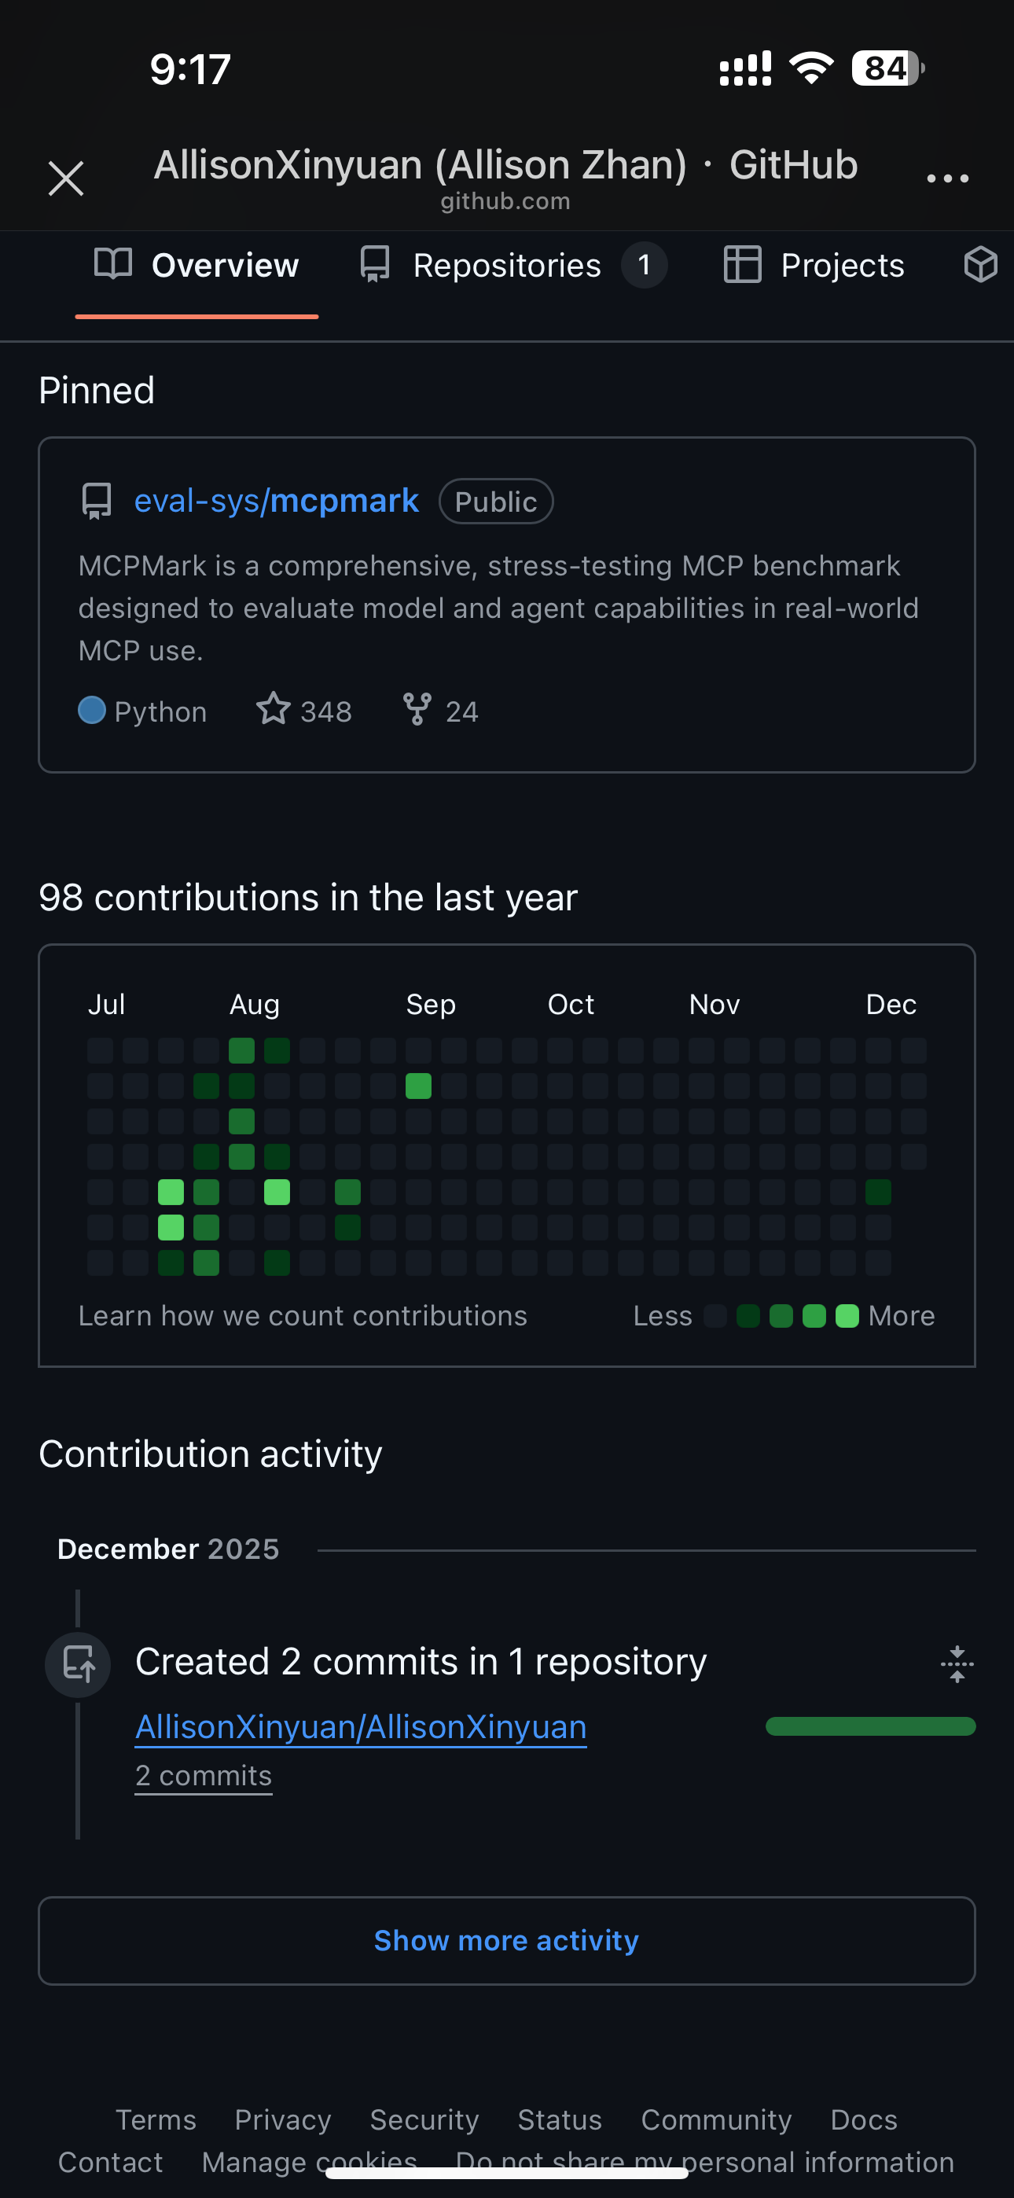Tap the commits push icon in timeline
The height and width of the screenshot is (2198, 1014).
[x=79, y=1663]
